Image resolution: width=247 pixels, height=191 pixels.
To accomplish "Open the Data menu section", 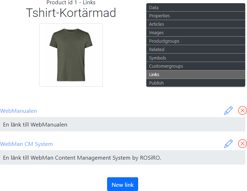I will [x=195, y=7].
